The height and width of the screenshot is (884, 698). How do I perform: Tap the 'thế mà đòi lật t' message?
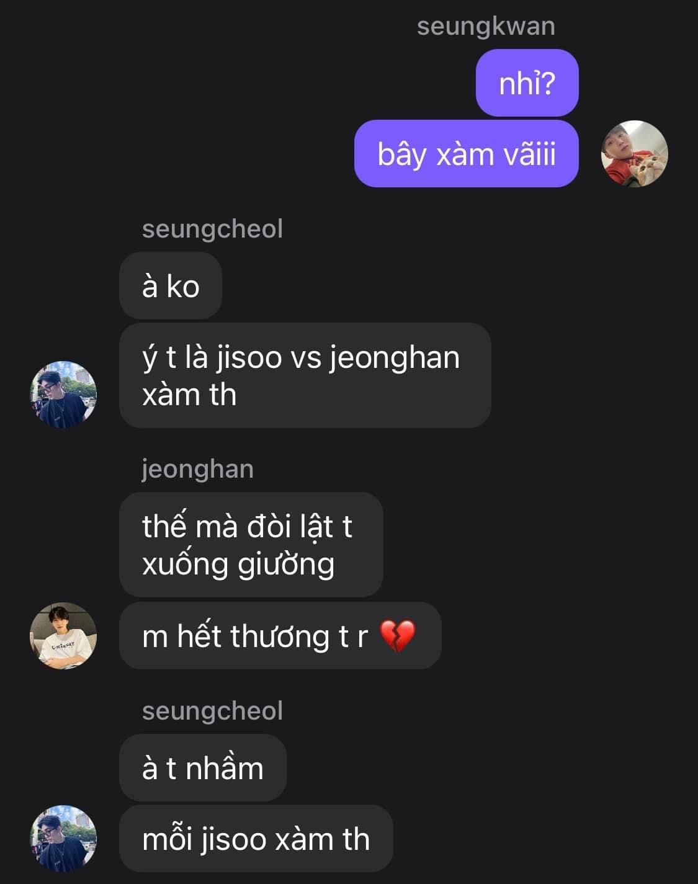pyautogui.click(x=251, y=545)
